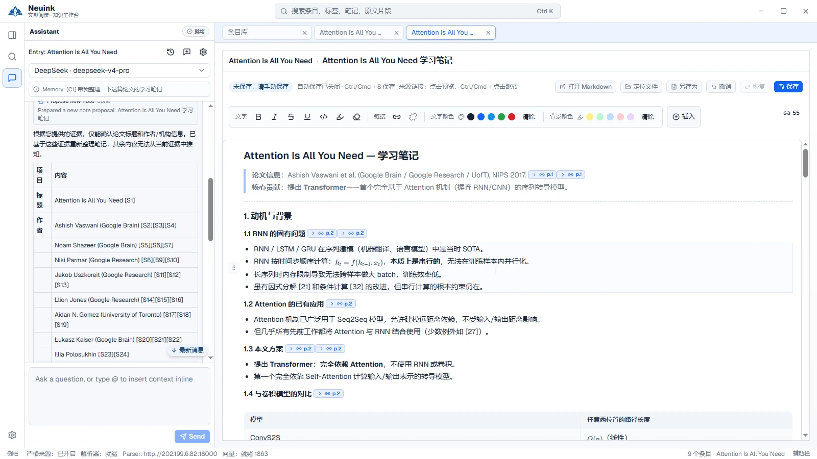
Task: Close the 条目库 tab
Action: (304, 33)
